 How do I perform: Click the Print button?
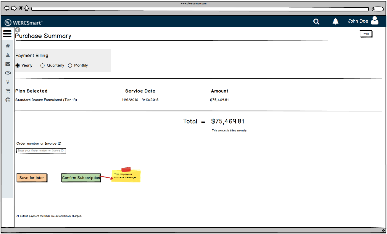[366, 34]
